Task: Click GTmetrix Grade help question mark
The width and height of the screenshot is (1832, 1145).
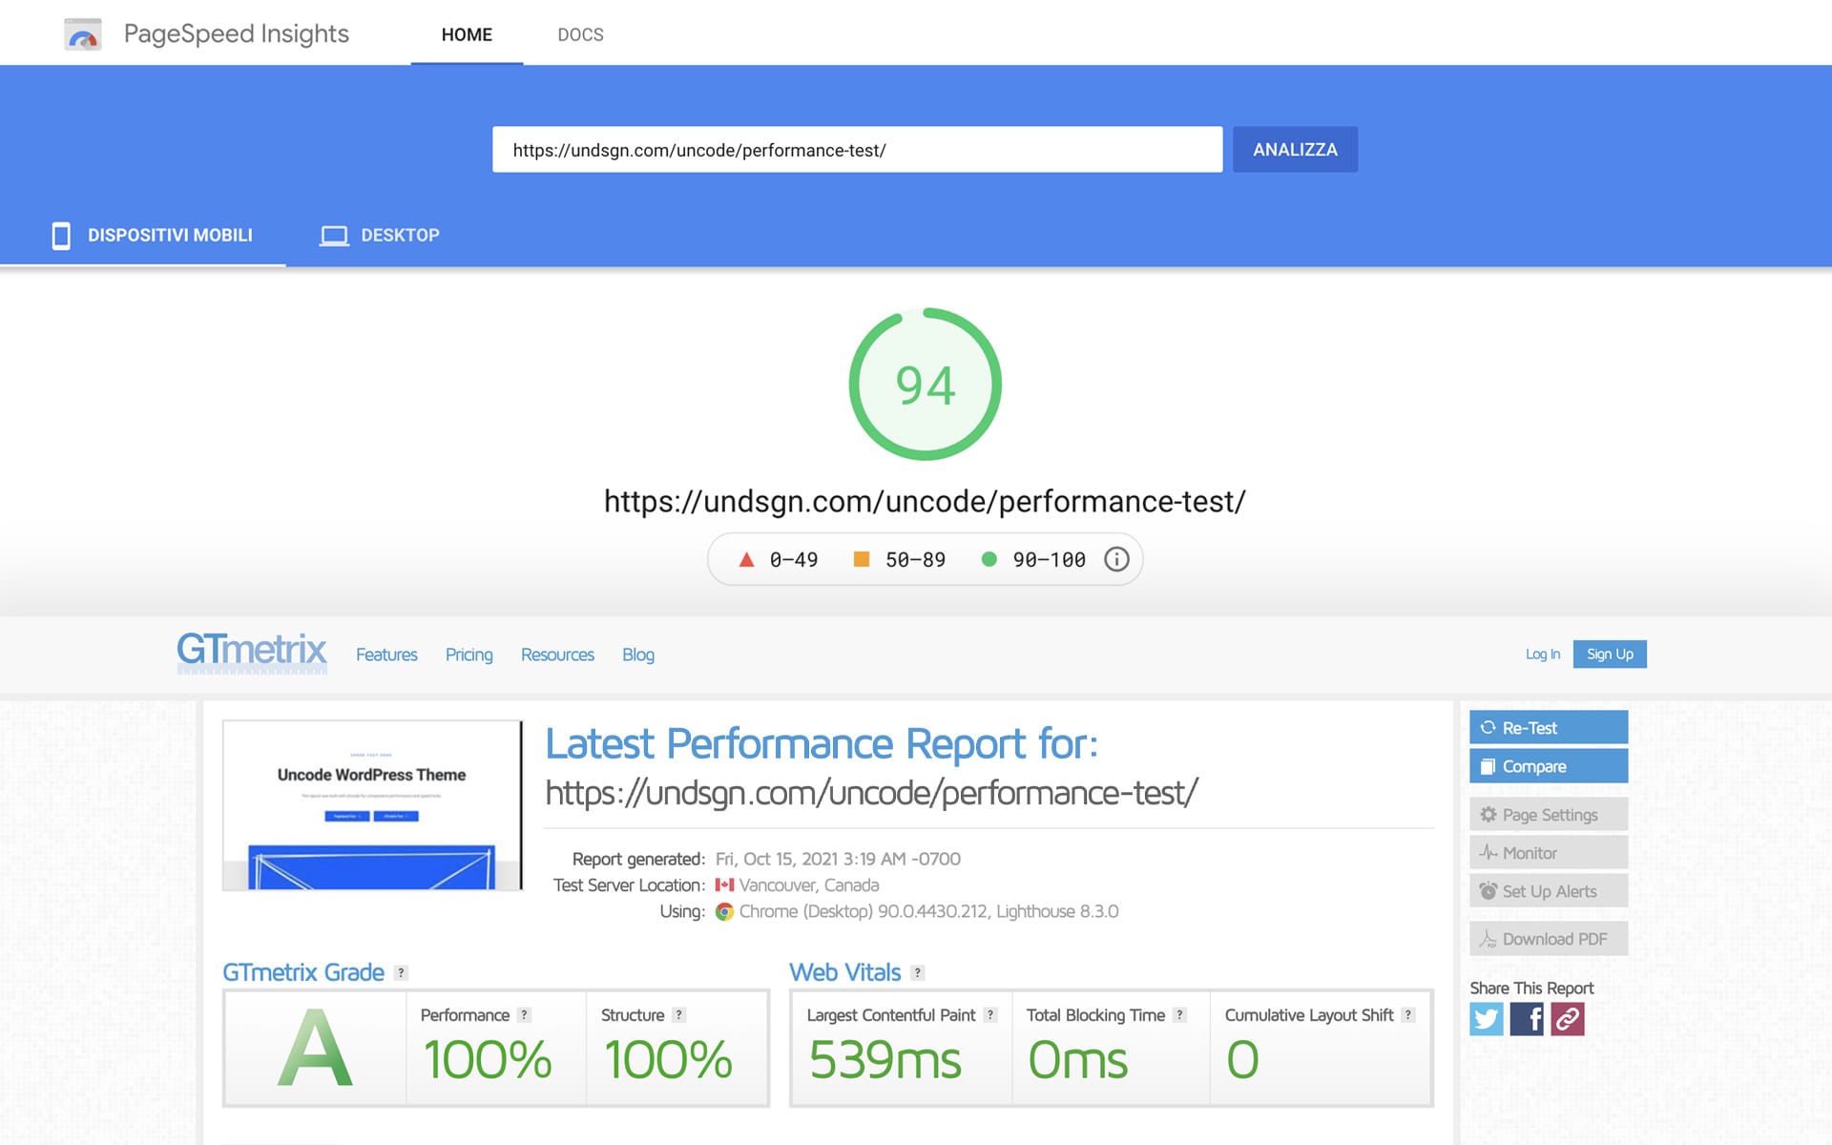Action: pyautogui.click(x=401, y=973)
